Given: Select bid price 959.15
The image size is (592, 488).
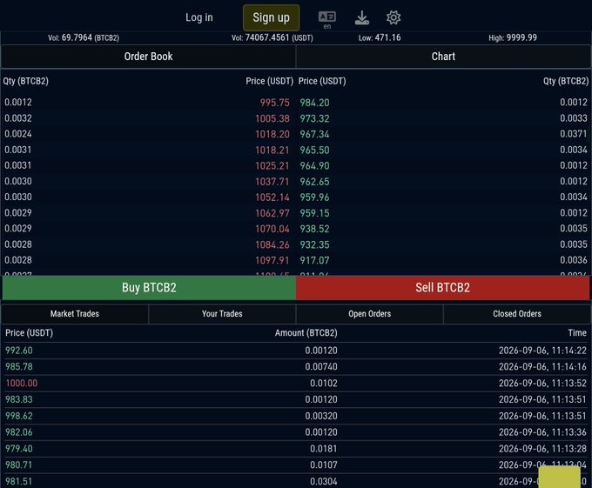Looking at the screenshot, I should click(314, 213).
